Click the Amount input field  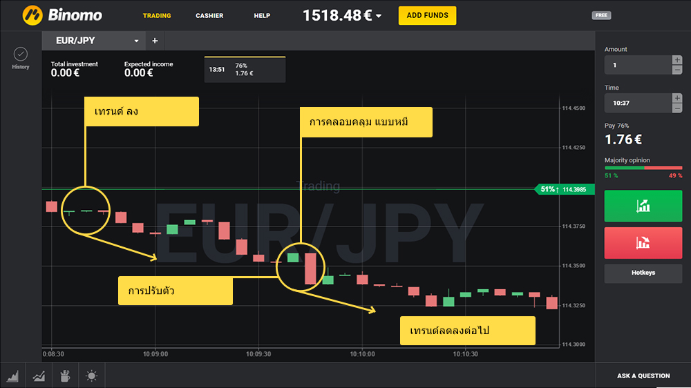(x=637, y=65)
